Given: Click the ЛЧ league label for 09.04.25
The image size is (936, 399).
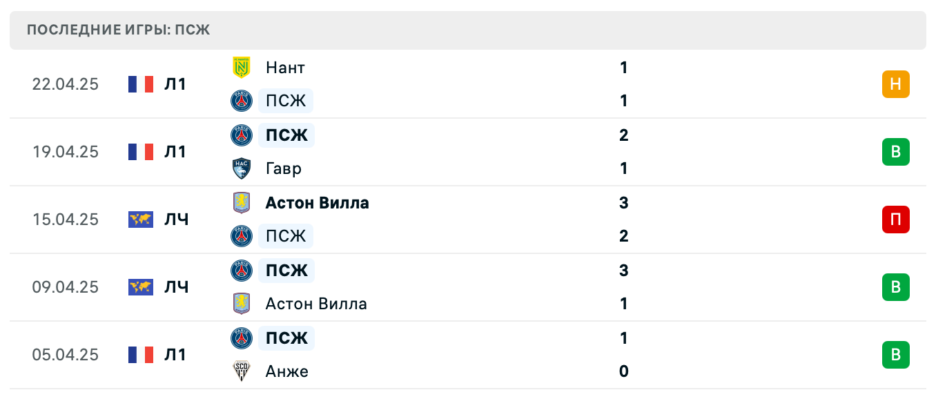Looking at the screenshot, I should 176,287.
